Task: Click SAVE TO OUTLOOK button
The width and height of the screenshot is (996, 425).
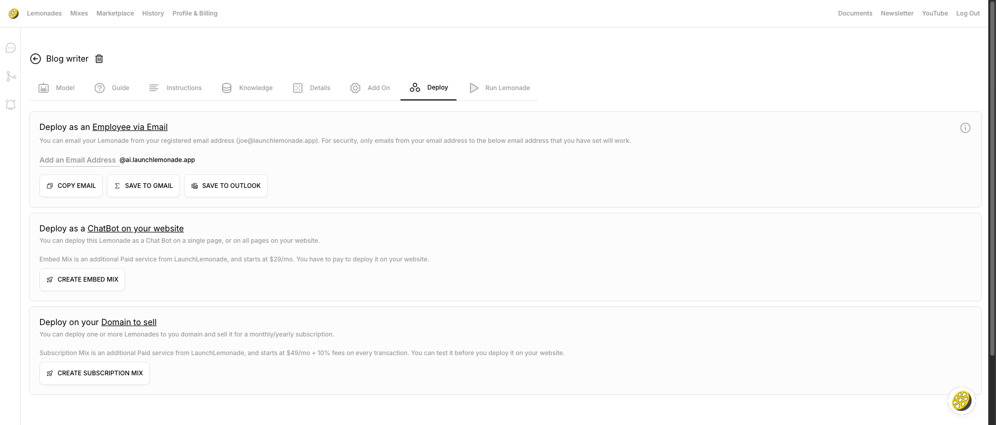Action: pyautogui.click(x=226, y=186)
